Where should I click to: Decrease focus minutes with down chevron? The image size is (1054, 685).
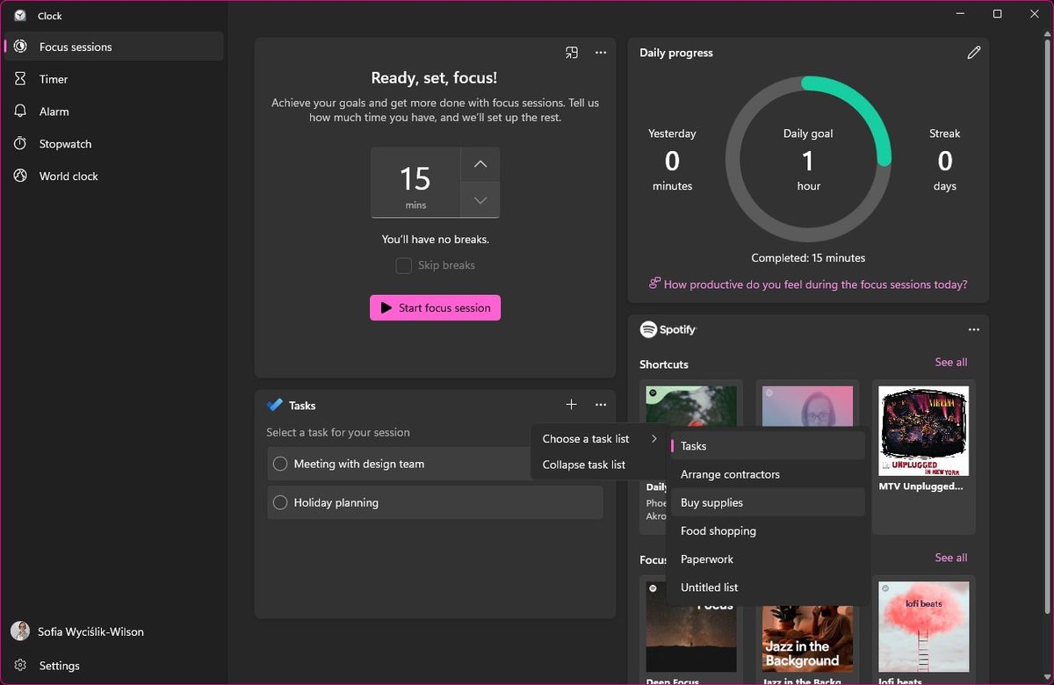click(480, 200)
